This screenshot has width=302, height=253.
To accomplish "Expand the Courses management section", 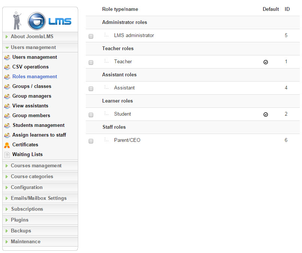I will tap(40, 166).
